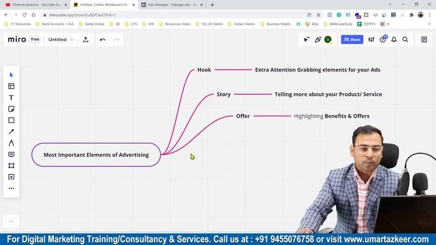Click the Untitled board name

[57, 39]
